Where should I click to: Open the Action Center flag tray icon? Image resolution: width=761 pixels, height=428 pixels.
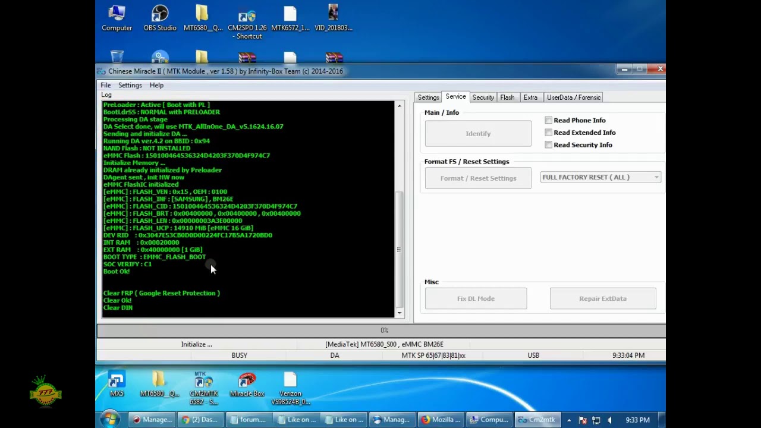coord(583,420)
